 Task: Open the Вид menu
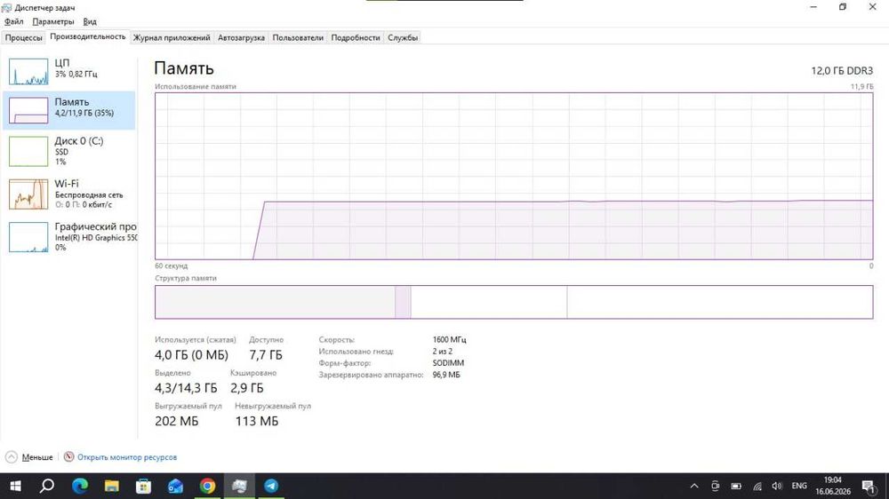(90, 21)
